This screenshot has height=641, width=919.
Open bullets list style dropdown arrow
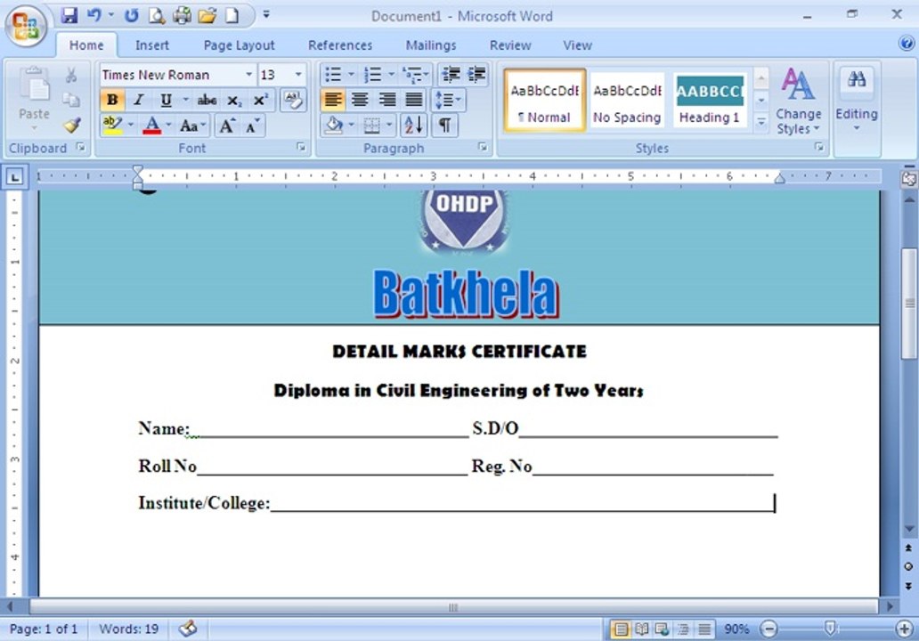click(351, 75)
